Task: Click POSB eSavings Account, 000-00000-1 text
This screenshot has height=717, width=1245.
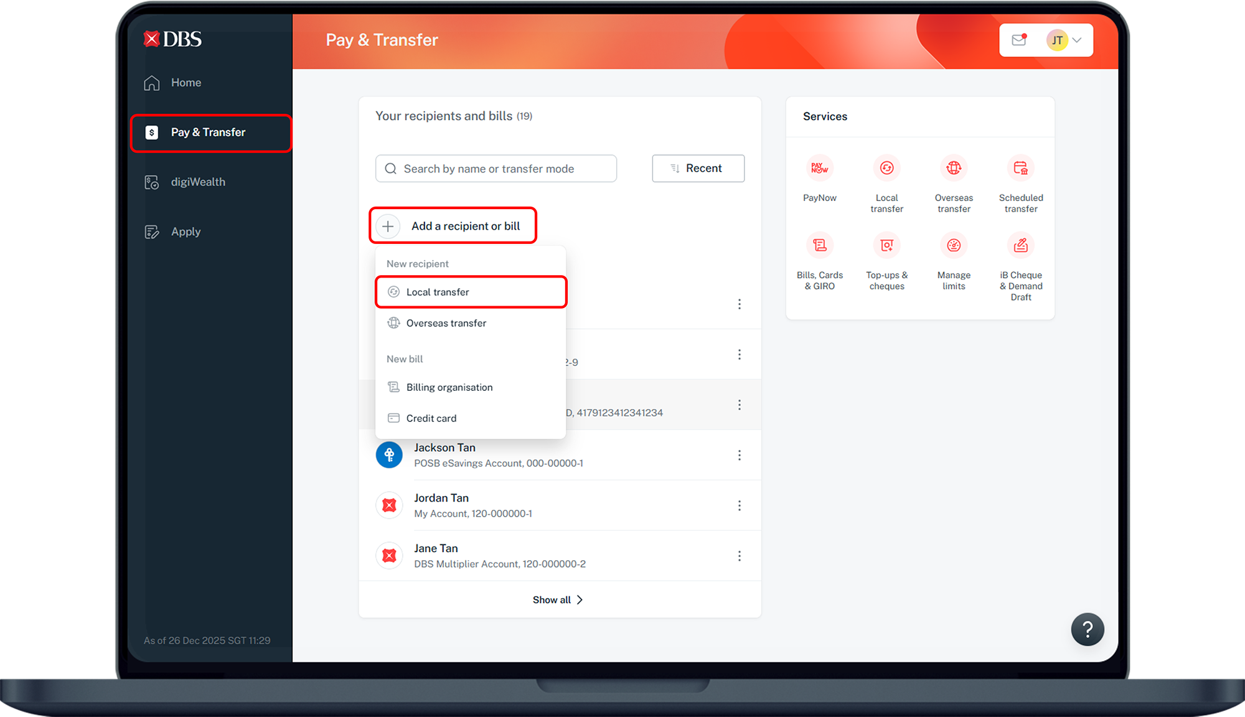Action: [x=499, y=464]
